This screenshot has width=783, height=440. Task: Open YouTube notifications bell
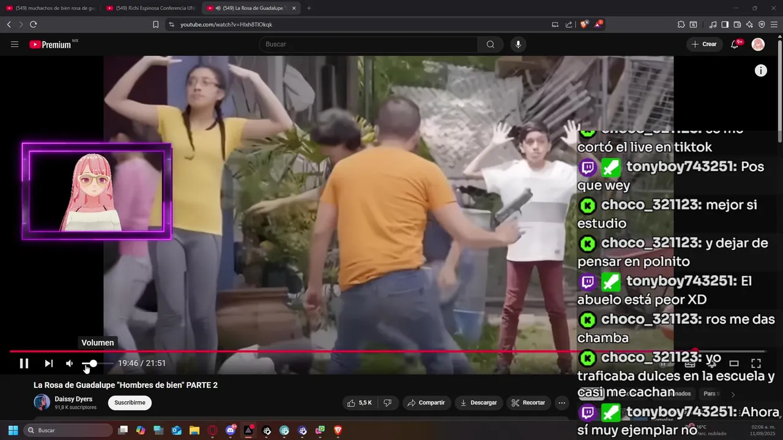[x=735, y=44]
